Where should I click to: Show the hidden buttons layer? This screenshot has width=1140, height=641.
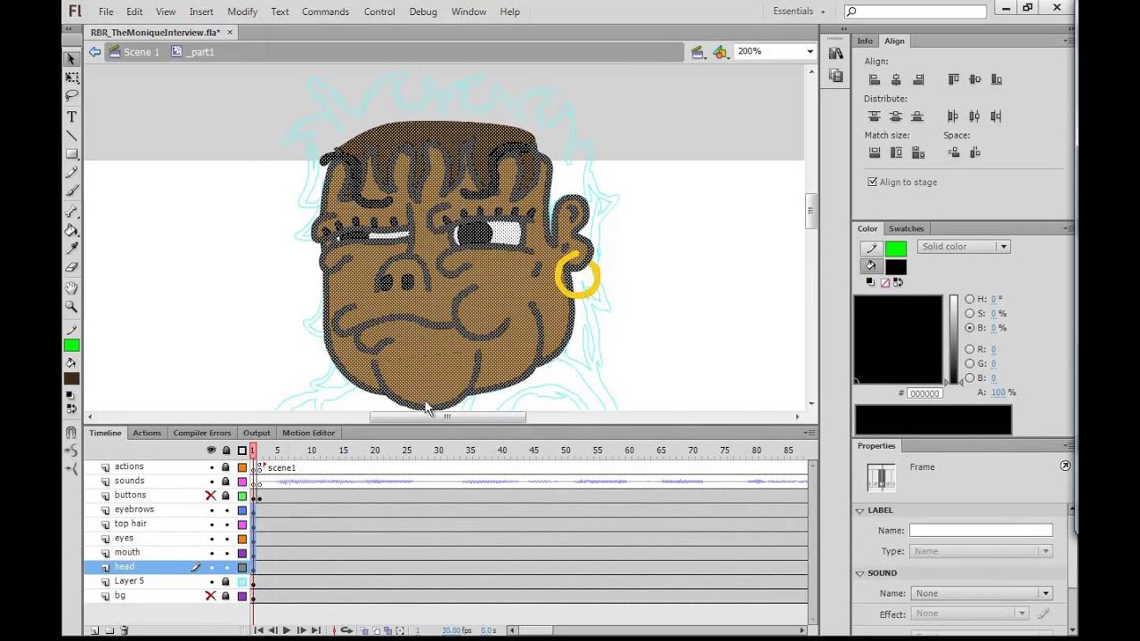(211, 496)
